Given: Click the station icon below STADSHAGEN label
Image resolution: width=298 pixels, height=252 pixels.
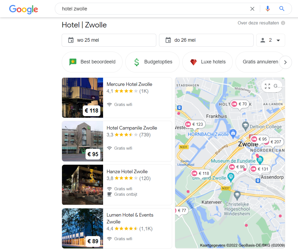Looking at the screenshot, I should coord(179,108).
